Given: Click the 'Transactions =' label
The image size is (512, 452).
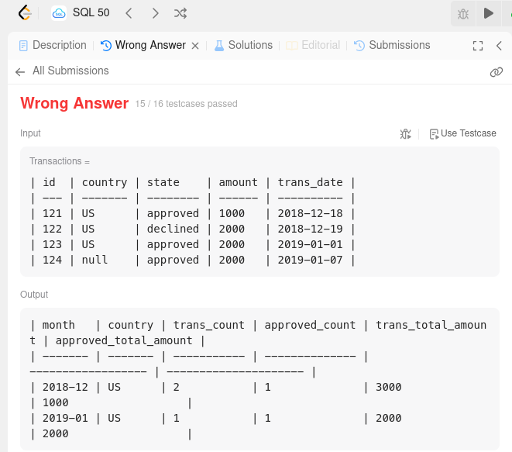Looking at the screenshot, I should (60, 161).
